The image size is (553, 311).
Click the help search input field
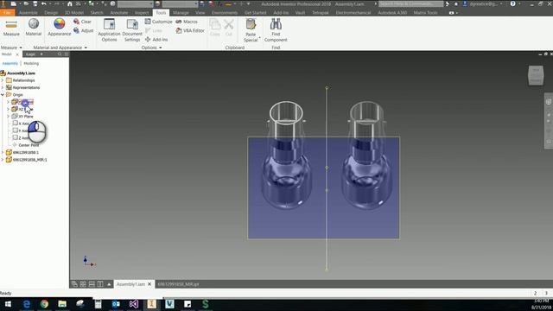[411, 3]
